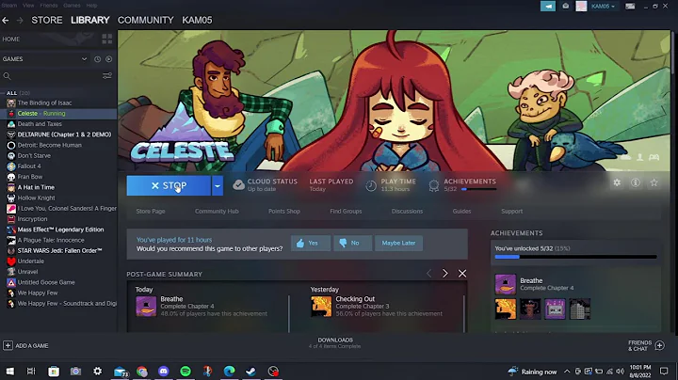Viewport: 678px width, 380px height.
Task: Open Celeste game info icon
Action: [x=636, y=182]
